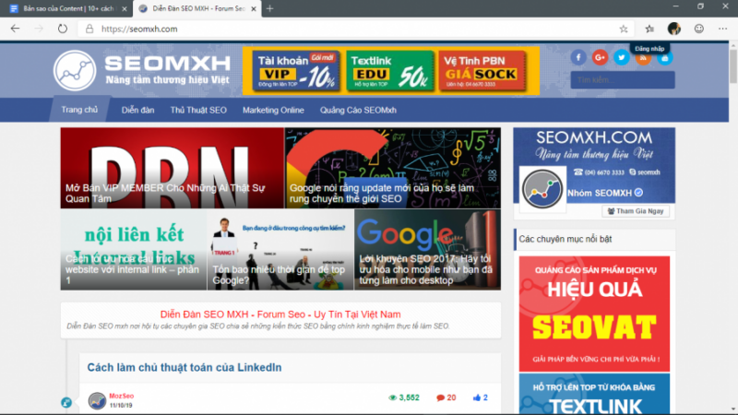Open the Thủ Thuật SEO menu
Image resolution: width=738 pixels, height=415 pixels.
click(x=198, y=110)
